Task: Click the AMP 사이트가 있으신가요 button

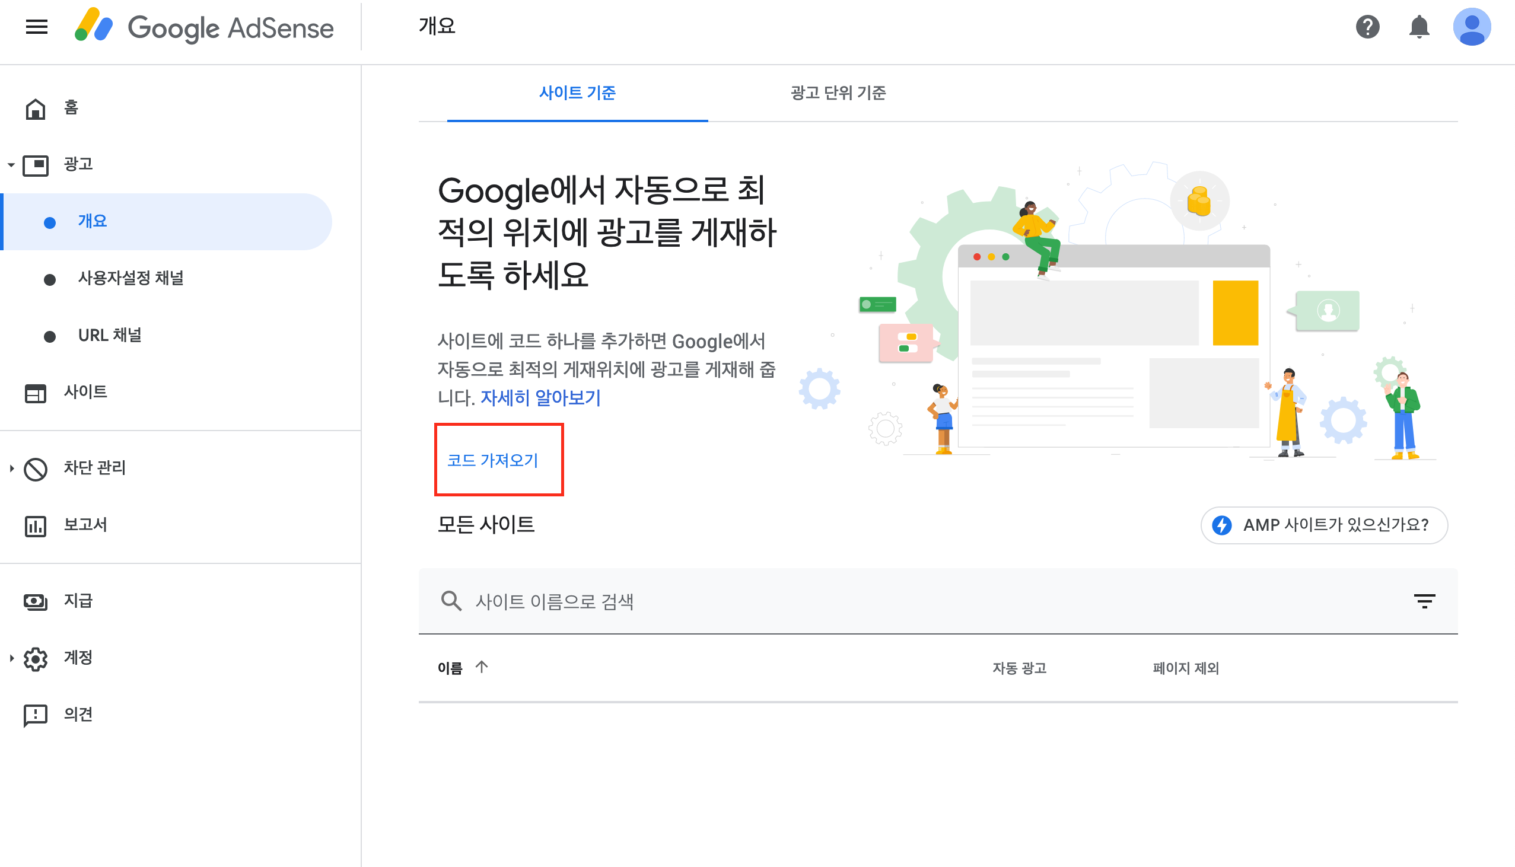Action: [x=1323, y=525]
